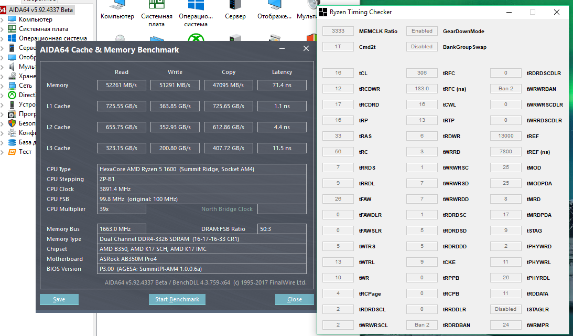Click the Программы icon in the tree
Image resolution: width=573 pixels, height=336 pixels.
pyautogui.click(x=12, y=114)
